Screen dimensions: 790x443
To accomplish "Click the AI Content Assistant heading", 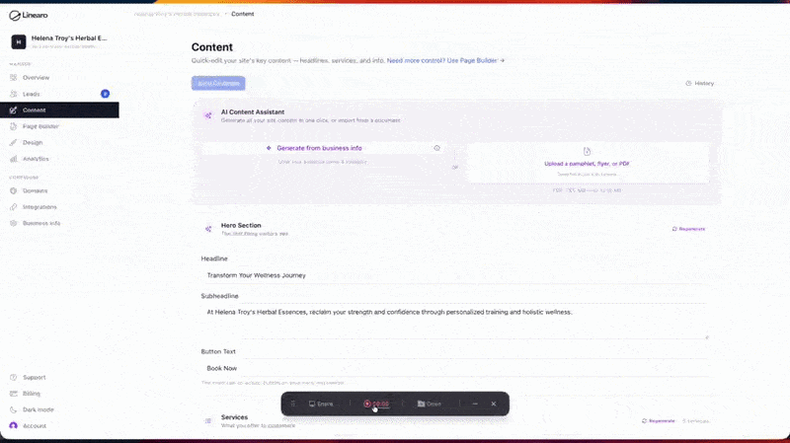I will coord(253,112).
